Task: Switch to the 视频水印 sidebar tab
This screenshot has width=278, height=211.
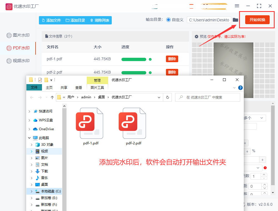Action: [x=18, y=61]
